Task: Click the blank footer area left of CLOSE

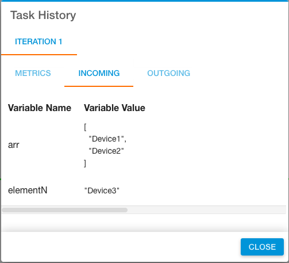Action: (121, 247)
